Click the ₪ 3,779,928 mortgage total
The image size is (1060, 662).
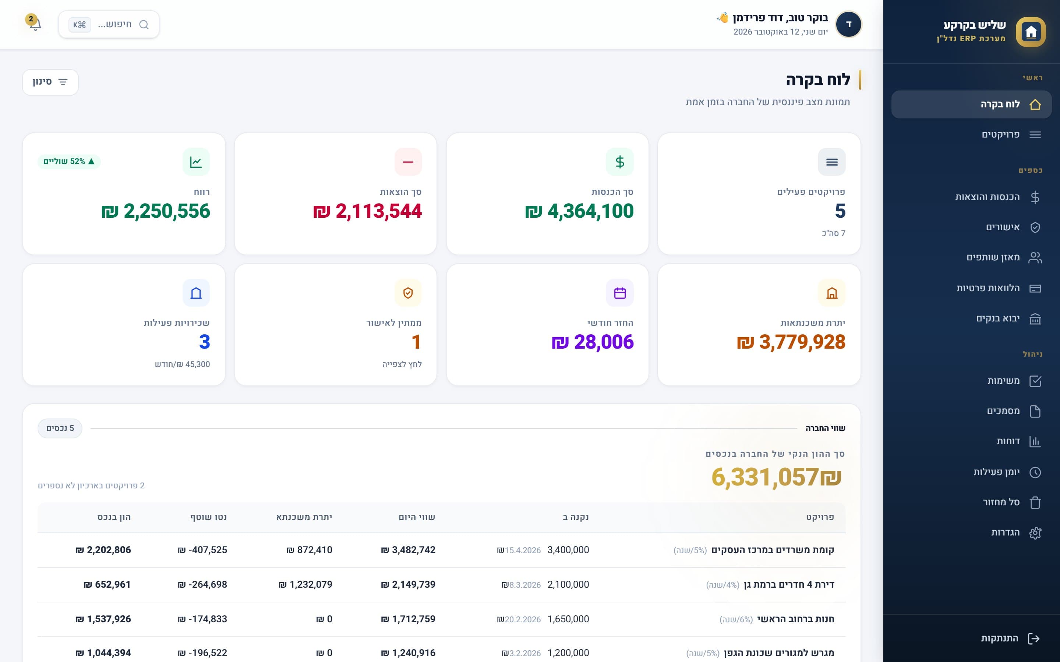(x=791, y=342)
